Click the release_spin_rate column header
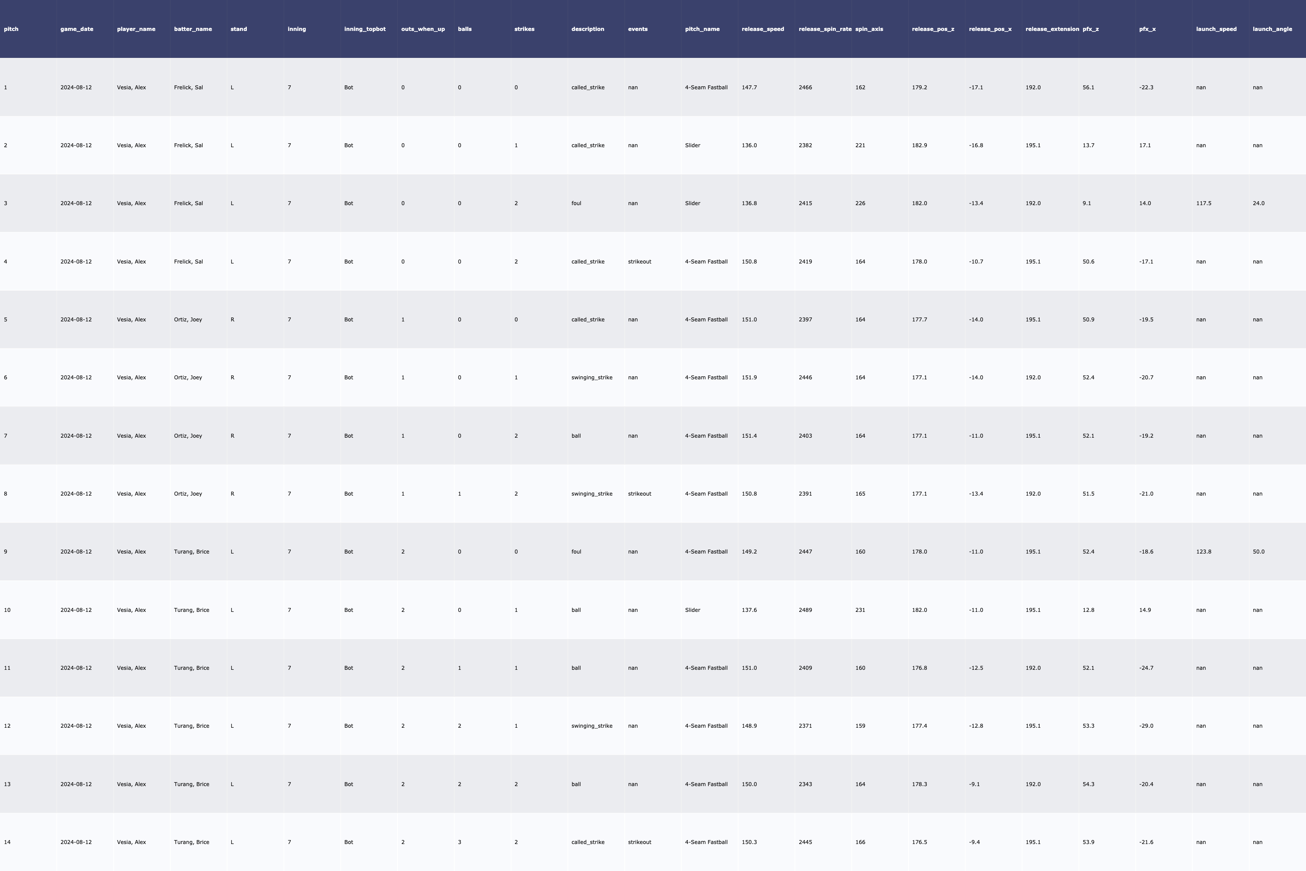1306x871 pixels. click(824, 29)
